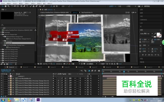
Task: Click the black and white reset swatch
Action: [155, 36]
